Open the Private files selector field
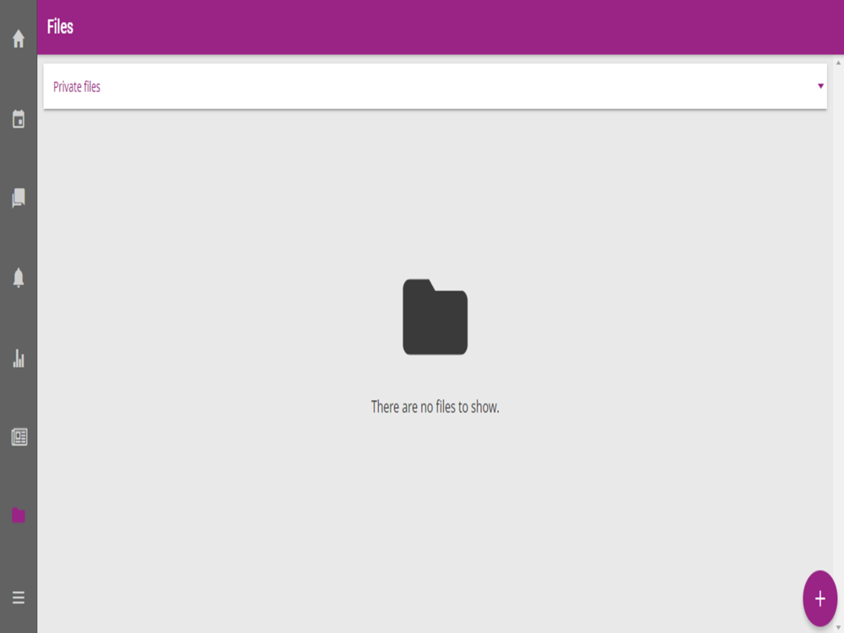The height and width of the screenshot is (633, 844). 435,87
